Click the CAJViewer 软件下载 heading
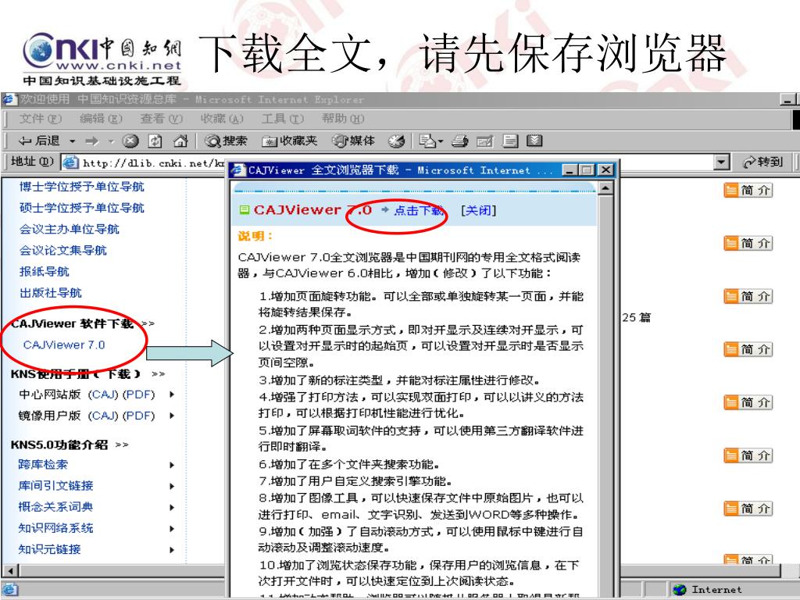This screenshot has width=800, height=600. click(x=72, y=323)
